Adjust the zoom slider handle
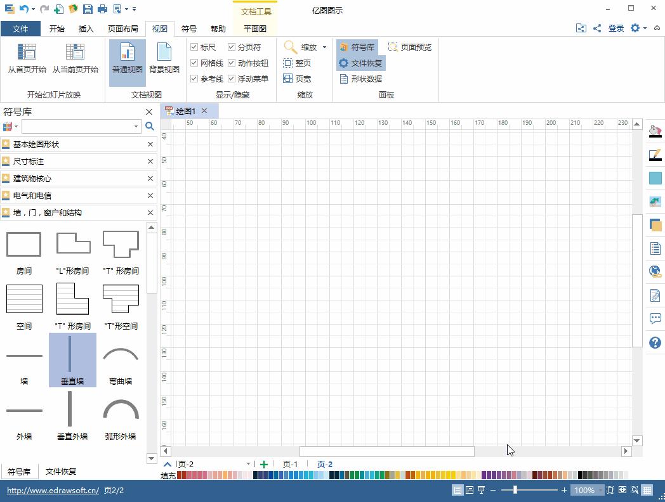Image resolution: width=665 pixels, height=502 pixels. pos(515,490)
